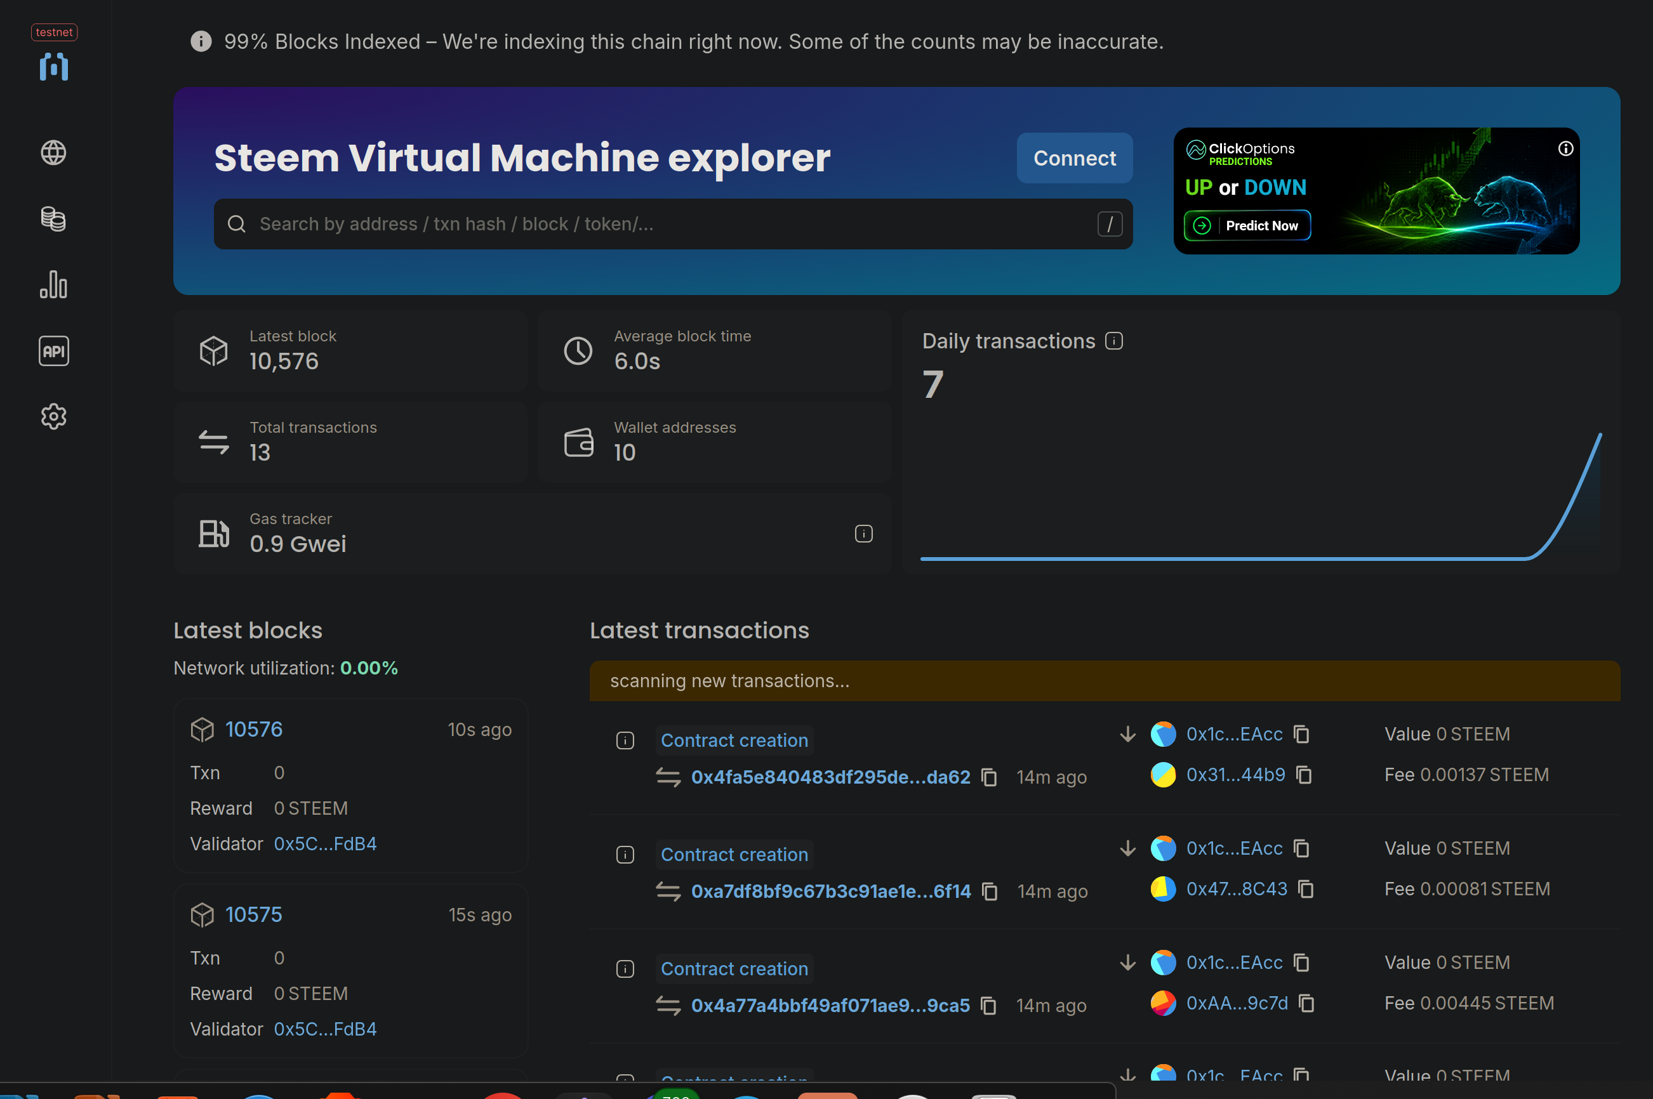Click the ClickOptions banner advertisement

[x=1376, y=190]
